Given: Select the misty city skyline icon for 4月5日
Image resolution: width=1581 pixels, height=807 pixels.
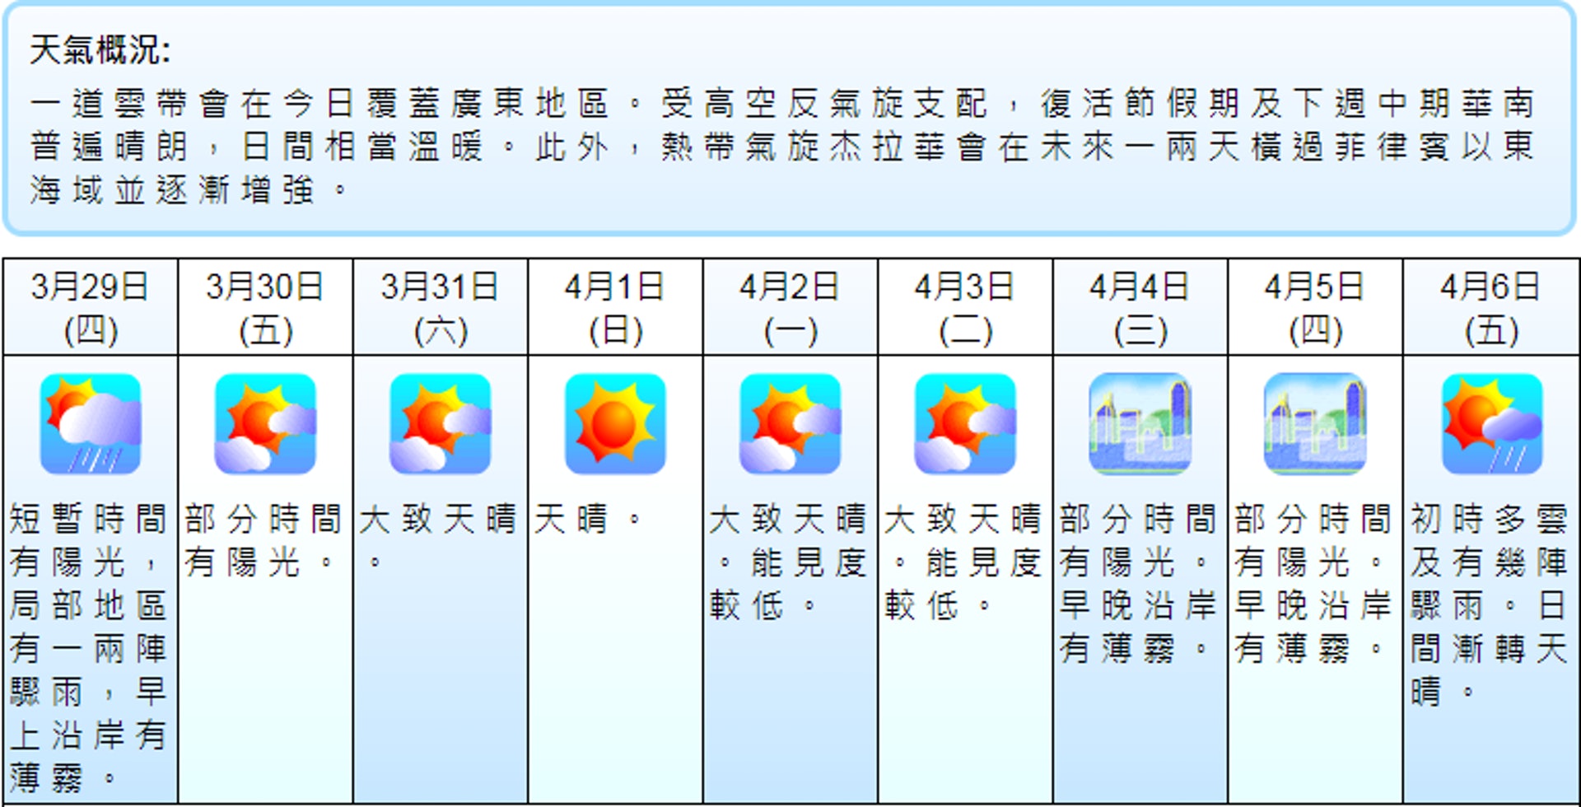Looking at the screenshot, I should 1315,424.
